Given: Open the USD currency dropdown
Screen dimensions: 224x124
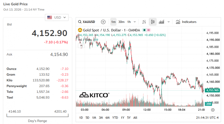Looking at the screenshot, I should coord(57,17).
